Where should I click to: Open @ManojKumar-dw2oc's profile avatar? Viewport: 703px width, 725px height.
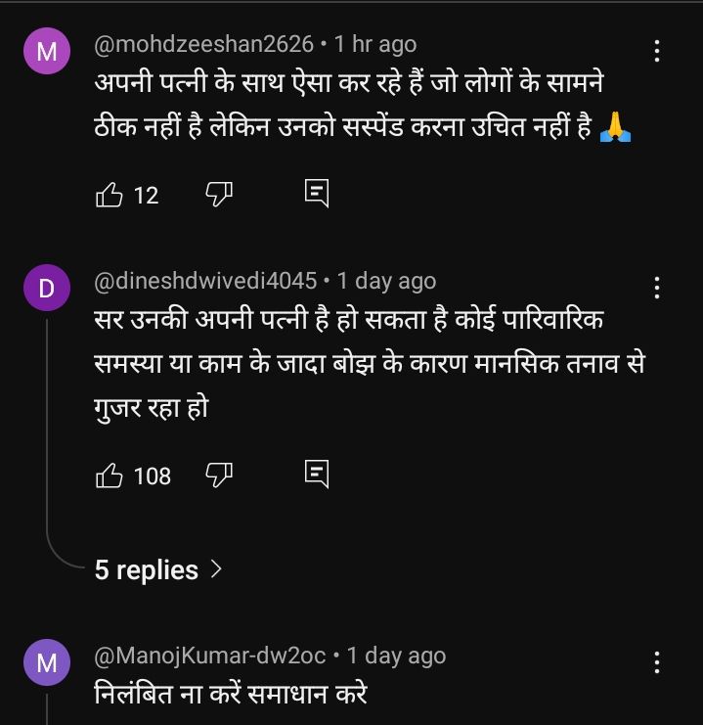coord(46,663)
